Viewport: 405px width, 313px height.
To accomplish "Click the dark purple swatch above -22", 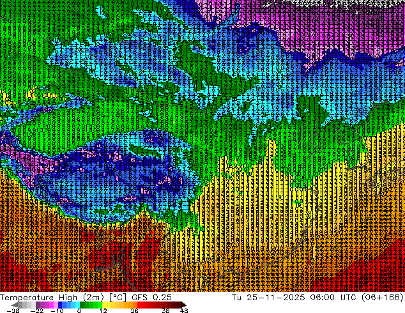I will [x=38, y=305].
